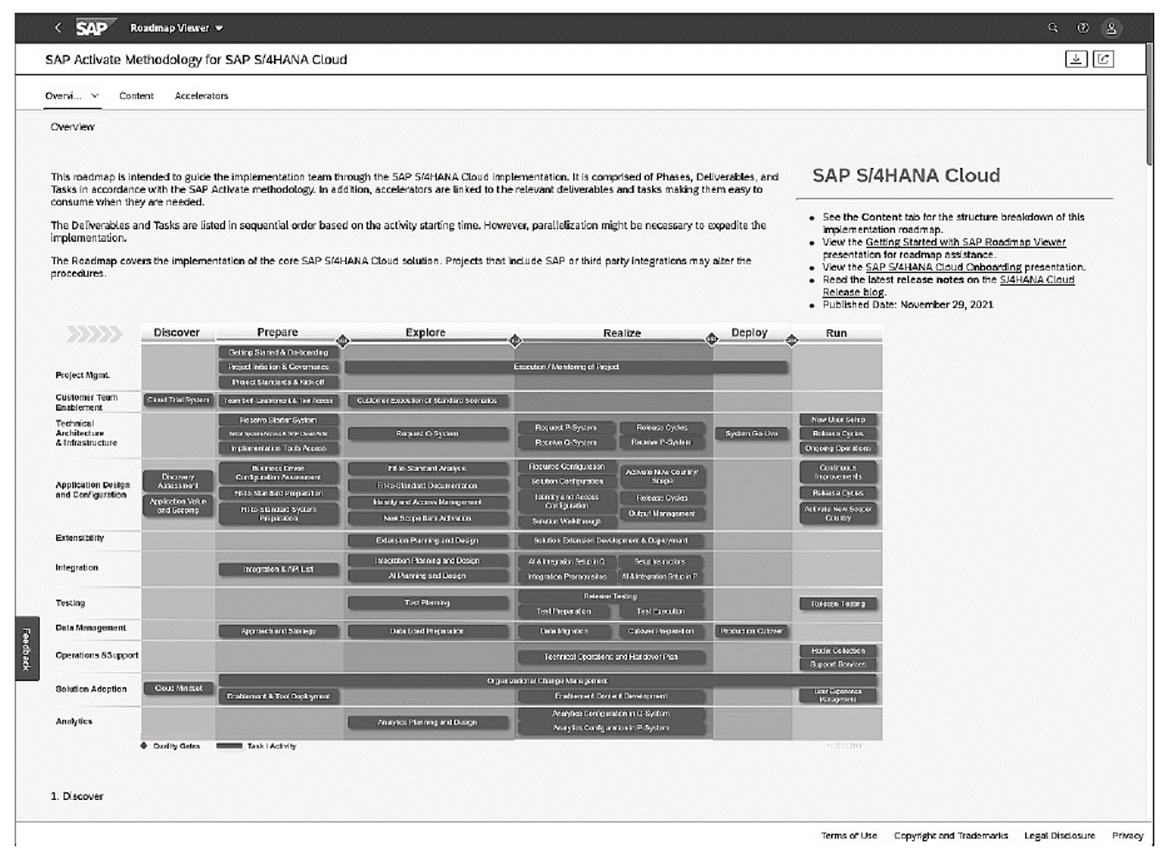Open the search icon in the top bar
1166x857 pixels.
pyautogui.click(x=1052, y=27)
